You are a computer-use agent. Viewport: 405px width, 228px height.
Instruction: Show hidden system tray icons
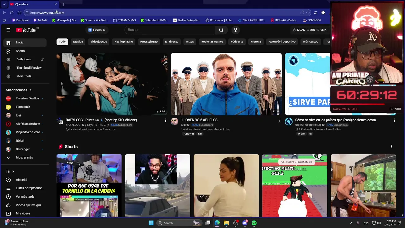[x=351, y=223]
